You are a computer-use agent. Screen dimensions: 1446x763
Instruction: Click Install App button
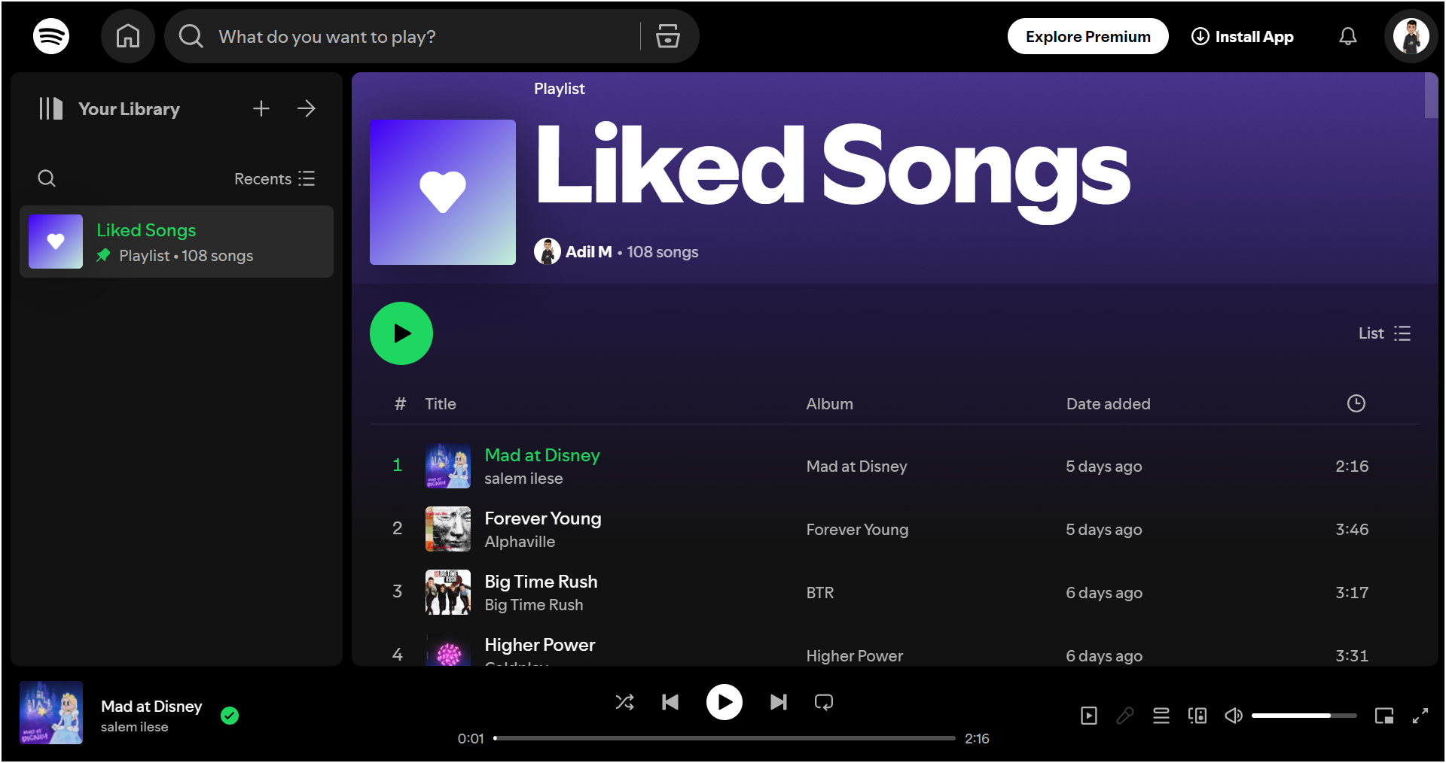coord(1243,36)
